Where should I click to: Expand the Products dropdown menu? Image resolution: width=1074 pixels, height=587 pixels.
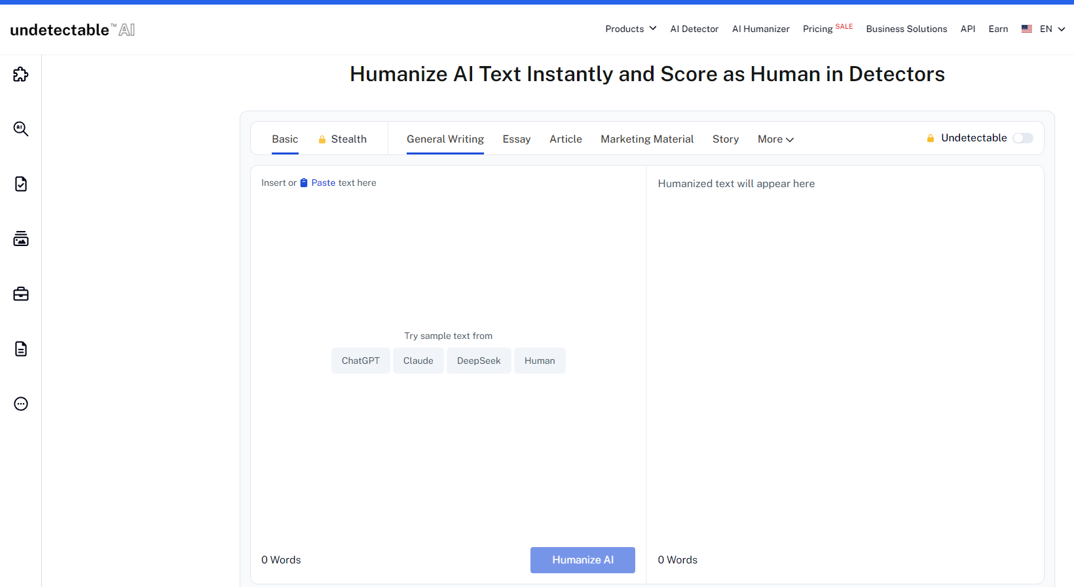(x=631, y=29)
